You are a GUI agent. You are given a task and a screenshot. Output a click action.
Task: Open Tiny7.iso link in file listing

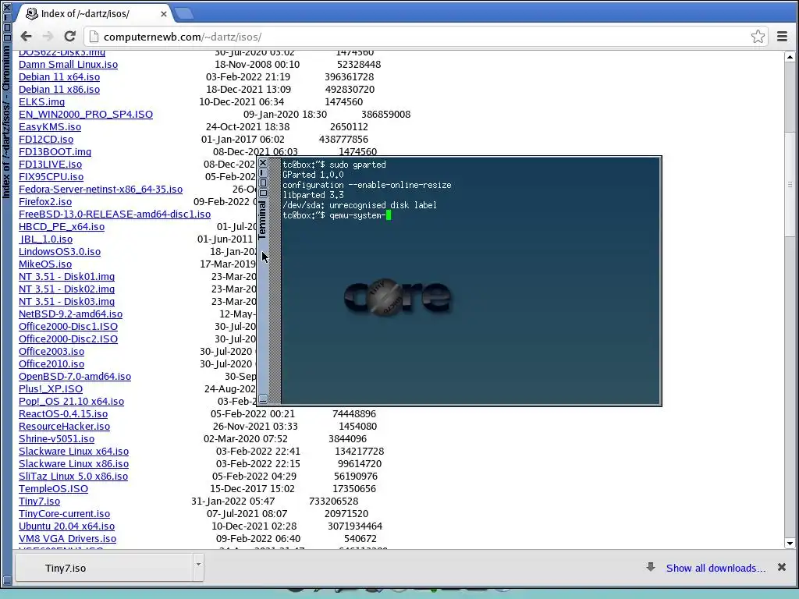39,502
